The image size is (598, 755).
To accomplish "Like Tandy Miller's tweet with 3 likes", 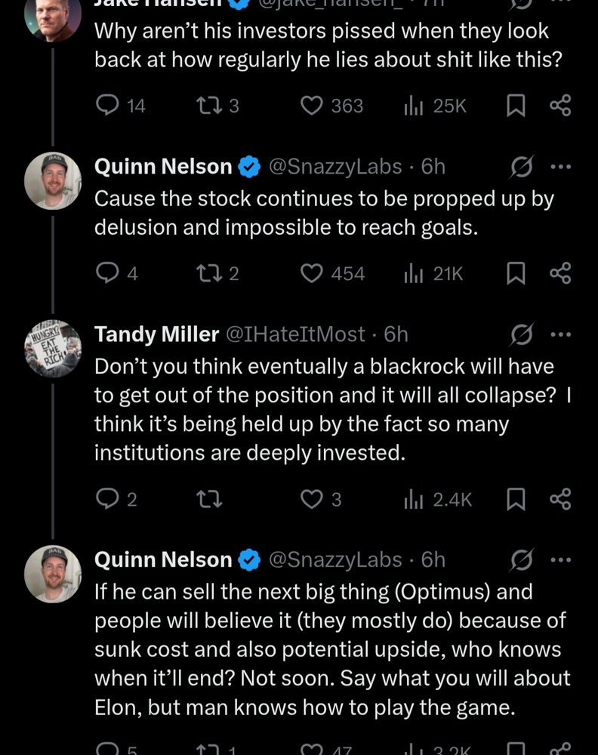I will 311,499.
